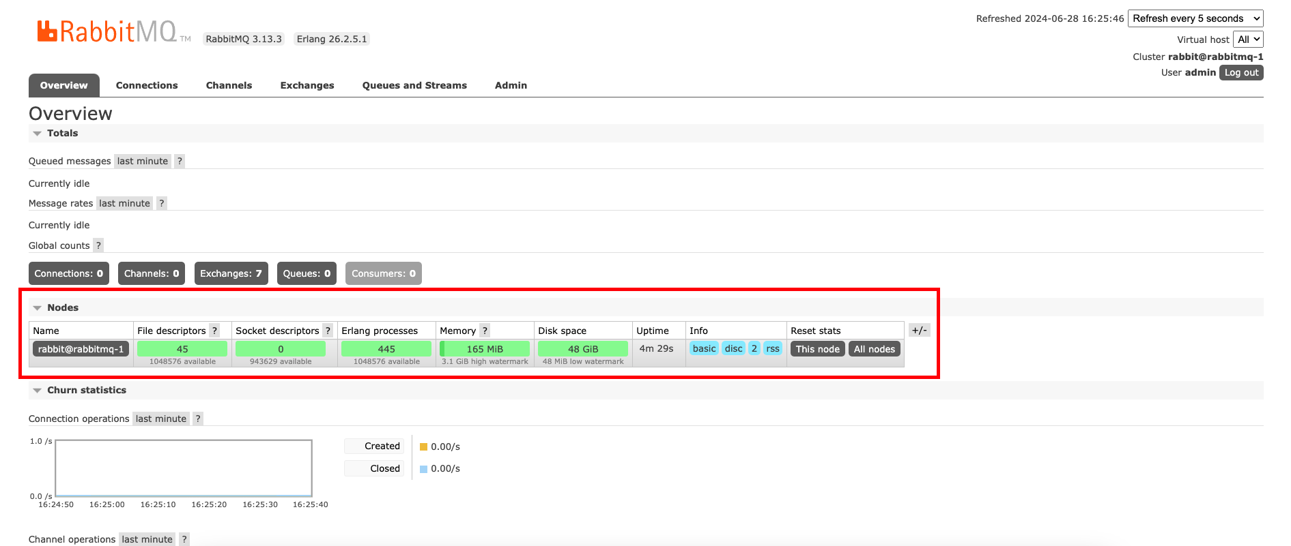Image resolution: width=1291 pixels, height=546 pixels.
Task: Open node rabbit@rabbitmq-1 details
Action: (x=81, y=349)
